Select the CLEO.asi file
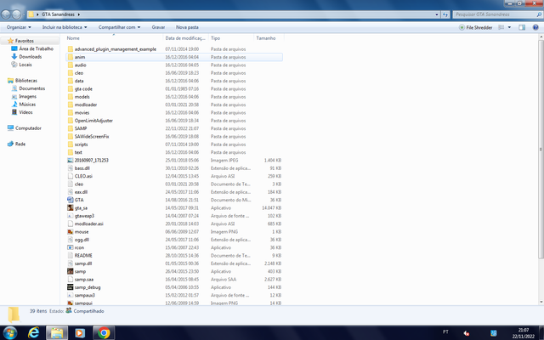 coord(83,176)
